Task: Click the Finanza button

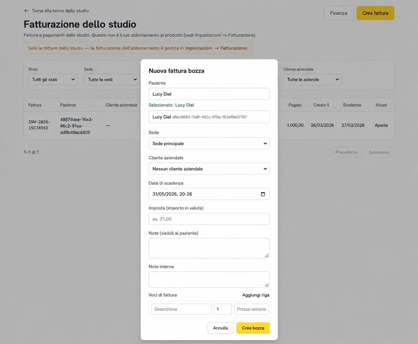Action: pos(339,13)
